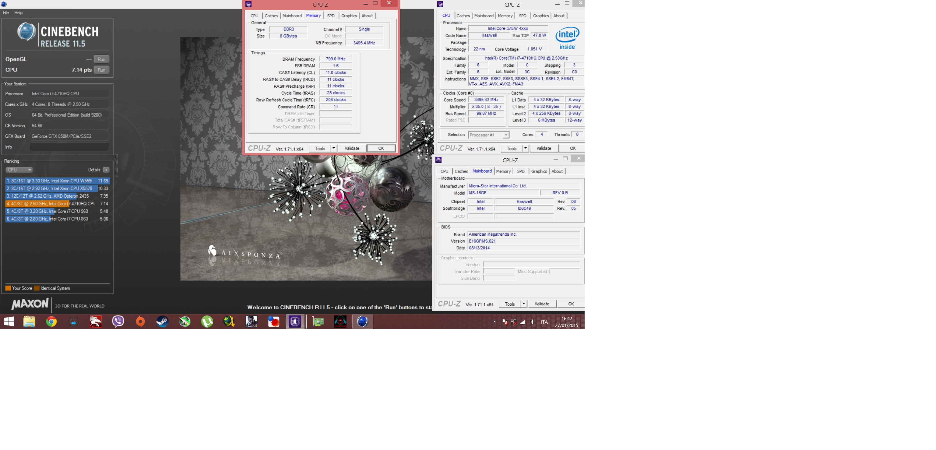This screenshot has height=450, width=936.
Task: Launch Google Chrome from the taskbar
Action: click(x=51, y=322)
